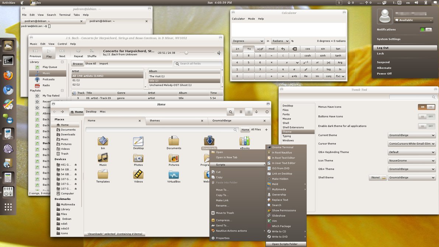Enable the Buttons Have Icons switch
Image resolution: width=439 pixels, height=247 pixels.
pos(426,116)
